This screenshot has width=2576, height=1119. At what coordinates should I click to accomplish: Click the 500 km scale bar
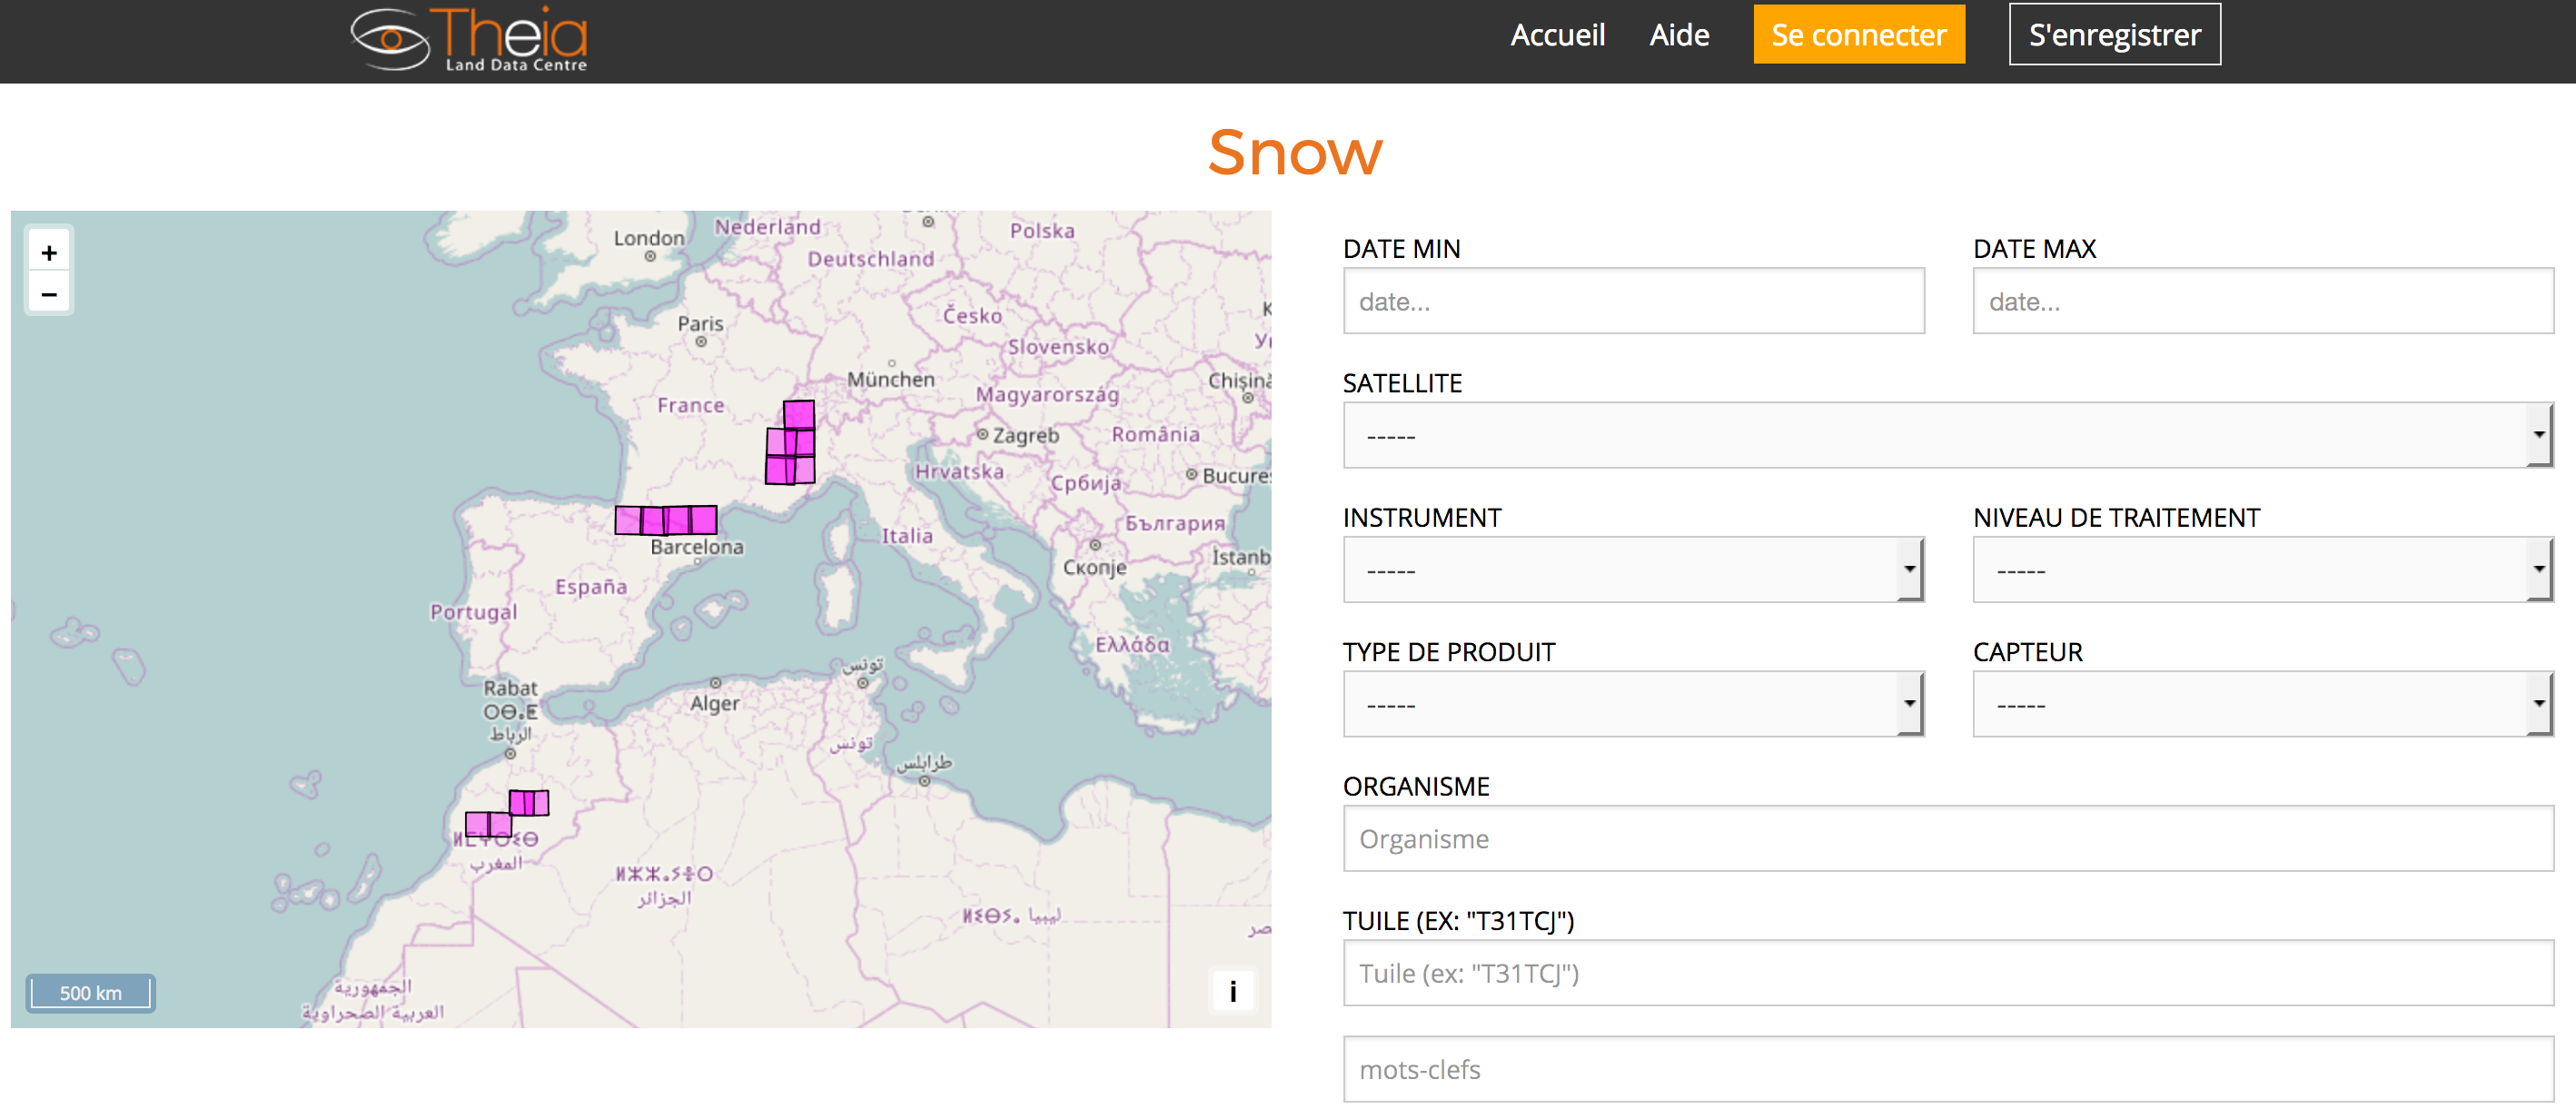[90, 993]
